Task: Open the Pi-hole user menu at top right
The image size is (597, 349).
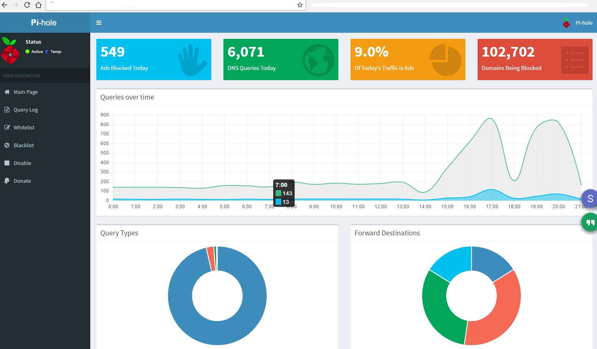Action: (578, 23)
